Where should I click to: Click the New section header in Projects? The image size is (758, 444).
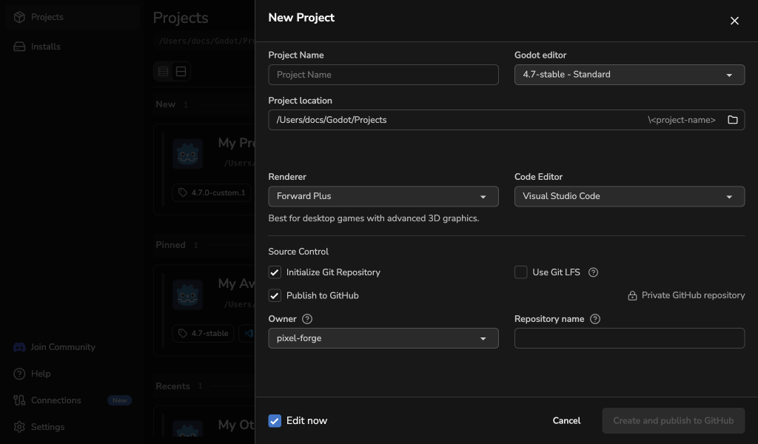165,104
